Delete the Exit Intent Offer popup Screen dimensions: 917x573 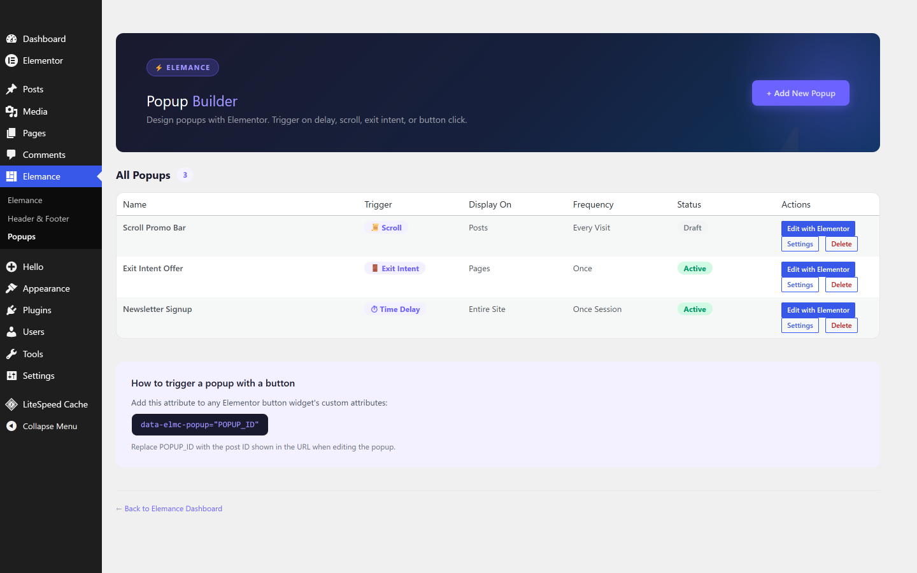841,285
